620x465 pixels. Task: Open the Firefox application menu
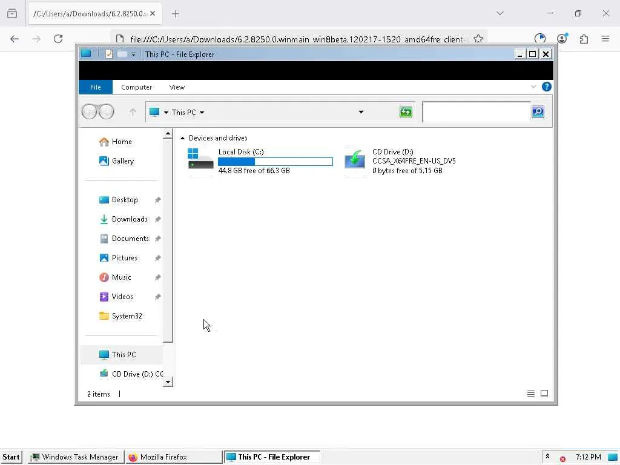click(x=605, y=39)
